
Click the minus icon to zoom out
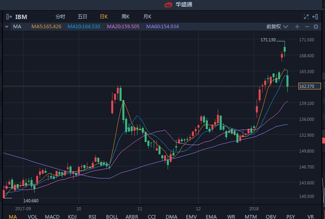[x=307, y=27]
